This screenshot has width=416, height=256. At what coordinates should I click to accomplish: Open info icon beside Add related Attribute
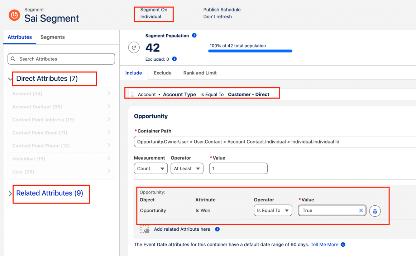tap(217, 229)
